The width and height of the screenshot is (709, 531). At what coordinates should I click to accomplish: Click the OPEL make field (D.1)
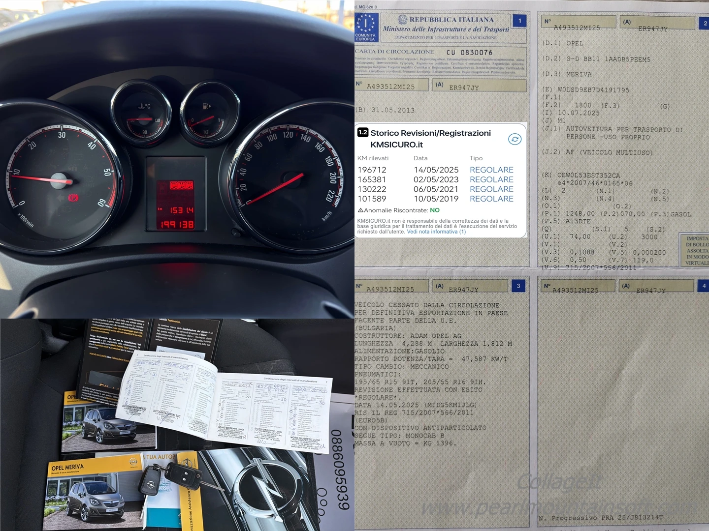[x=575, y=43]
